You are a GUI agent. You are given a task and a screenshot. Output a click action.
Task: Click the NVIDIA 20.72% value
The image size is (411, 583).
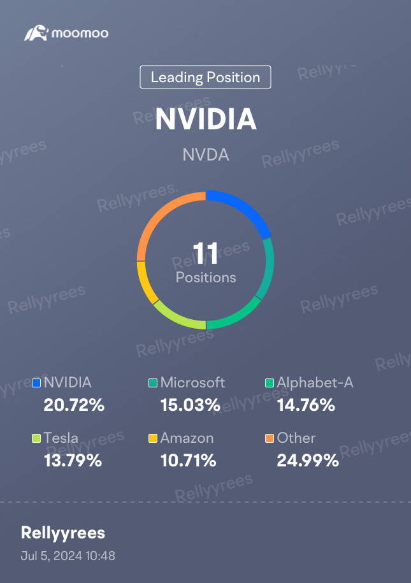(x=74, y=405)
